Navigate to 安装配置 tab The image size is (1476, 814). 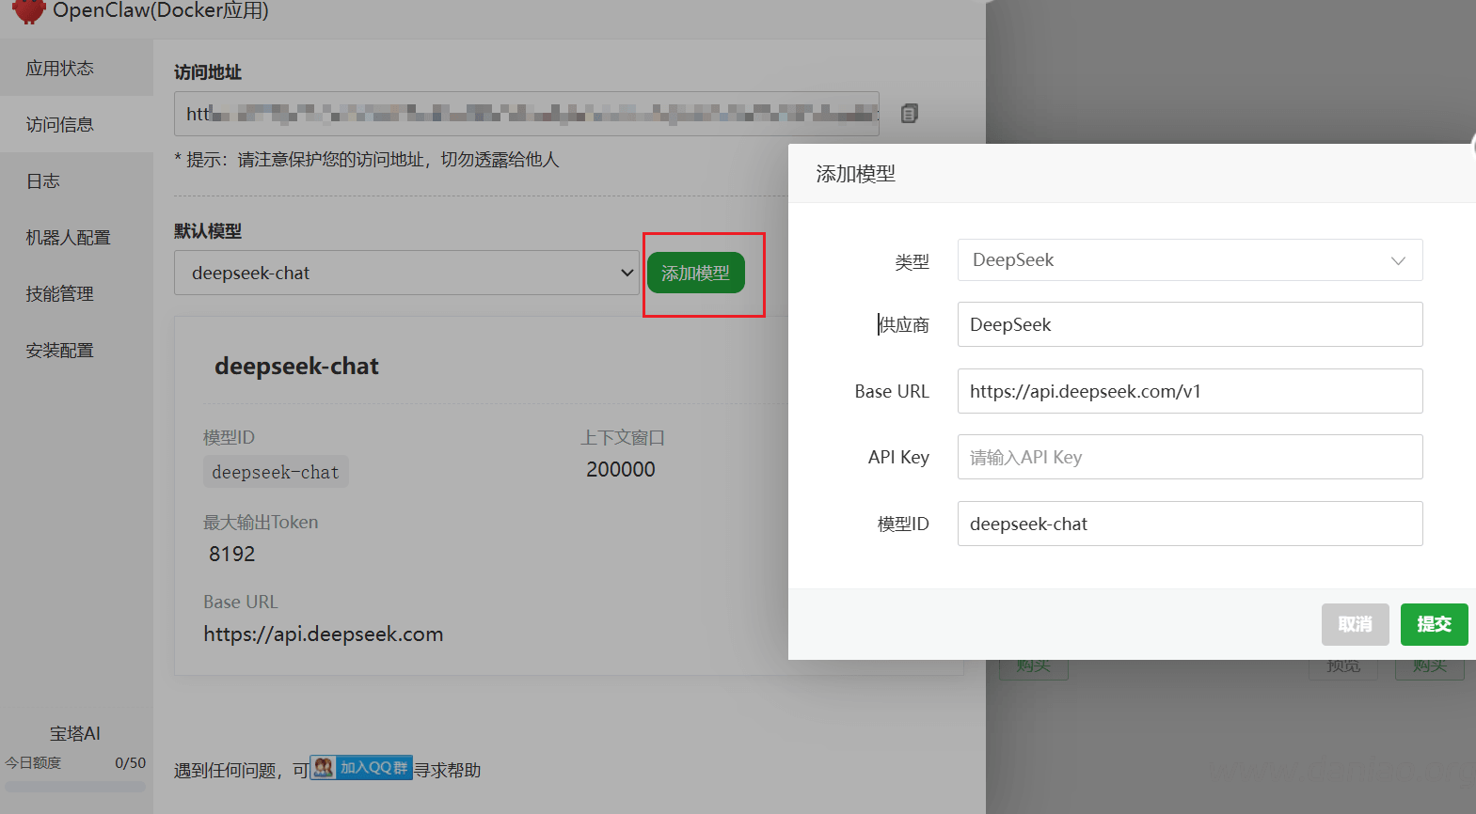[x=60, y=351]
